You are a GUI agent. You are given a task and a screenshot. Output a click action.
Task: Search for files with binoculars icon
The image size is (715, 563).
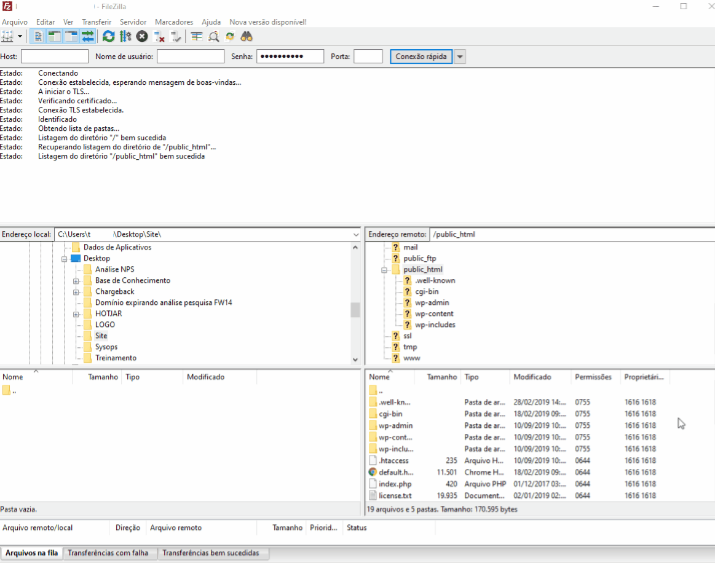point(247,36)
